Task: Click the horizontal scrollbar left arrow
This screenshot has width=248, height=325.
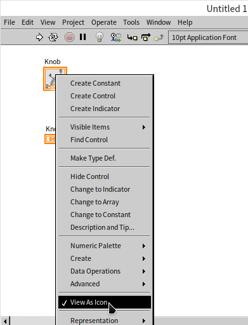Action: [5, 321]
